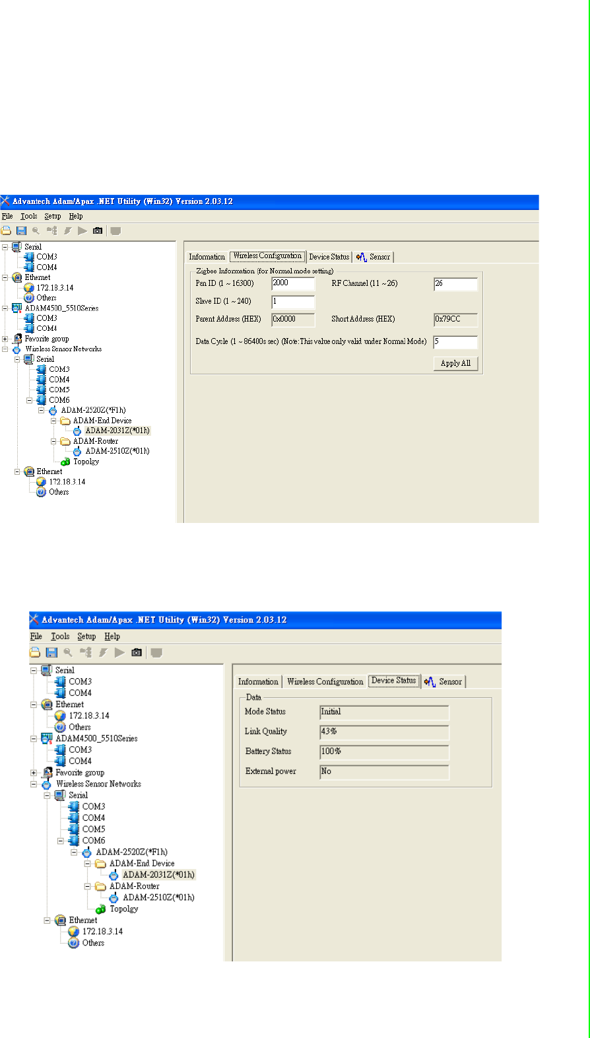The height and width of the screenshot is (1038, 590).
Task: Select ADAM-2510Z(*01h) in Pan ID window tree
Action: (x=117, y=451)
